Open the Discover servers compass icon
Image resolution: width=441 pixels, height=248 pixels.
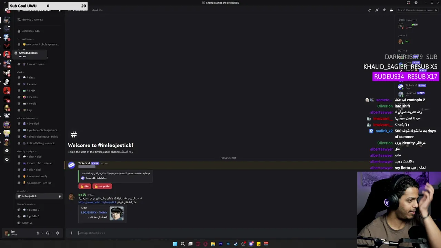7,159
